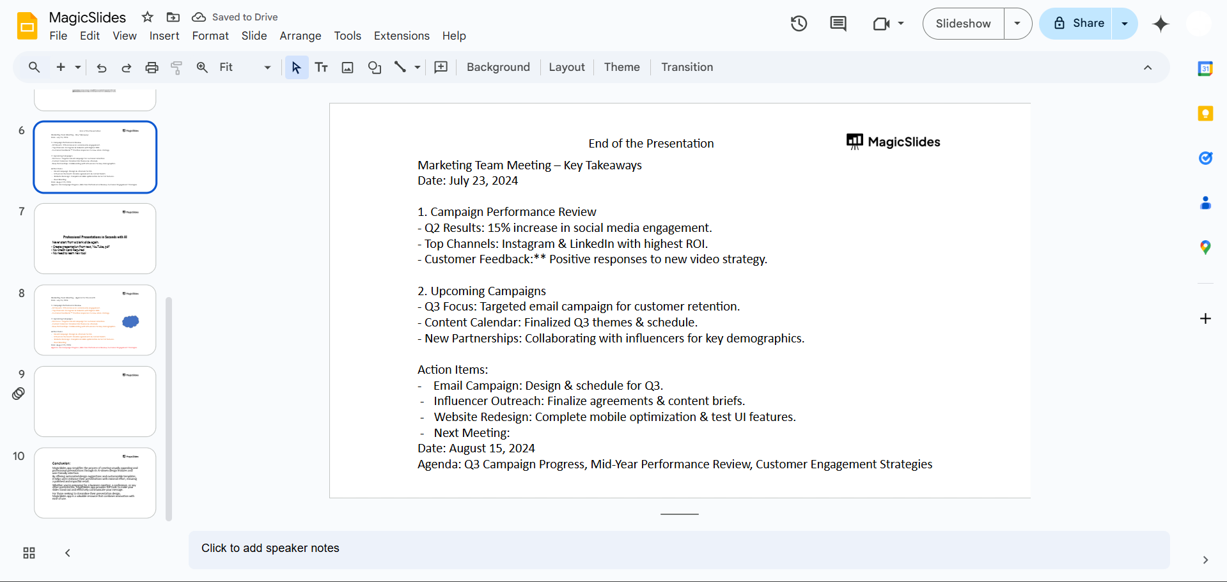The image size is (1227, 582).
Task: Click the filmstrip vertical scrollbar
Action: tap(169, 409)
